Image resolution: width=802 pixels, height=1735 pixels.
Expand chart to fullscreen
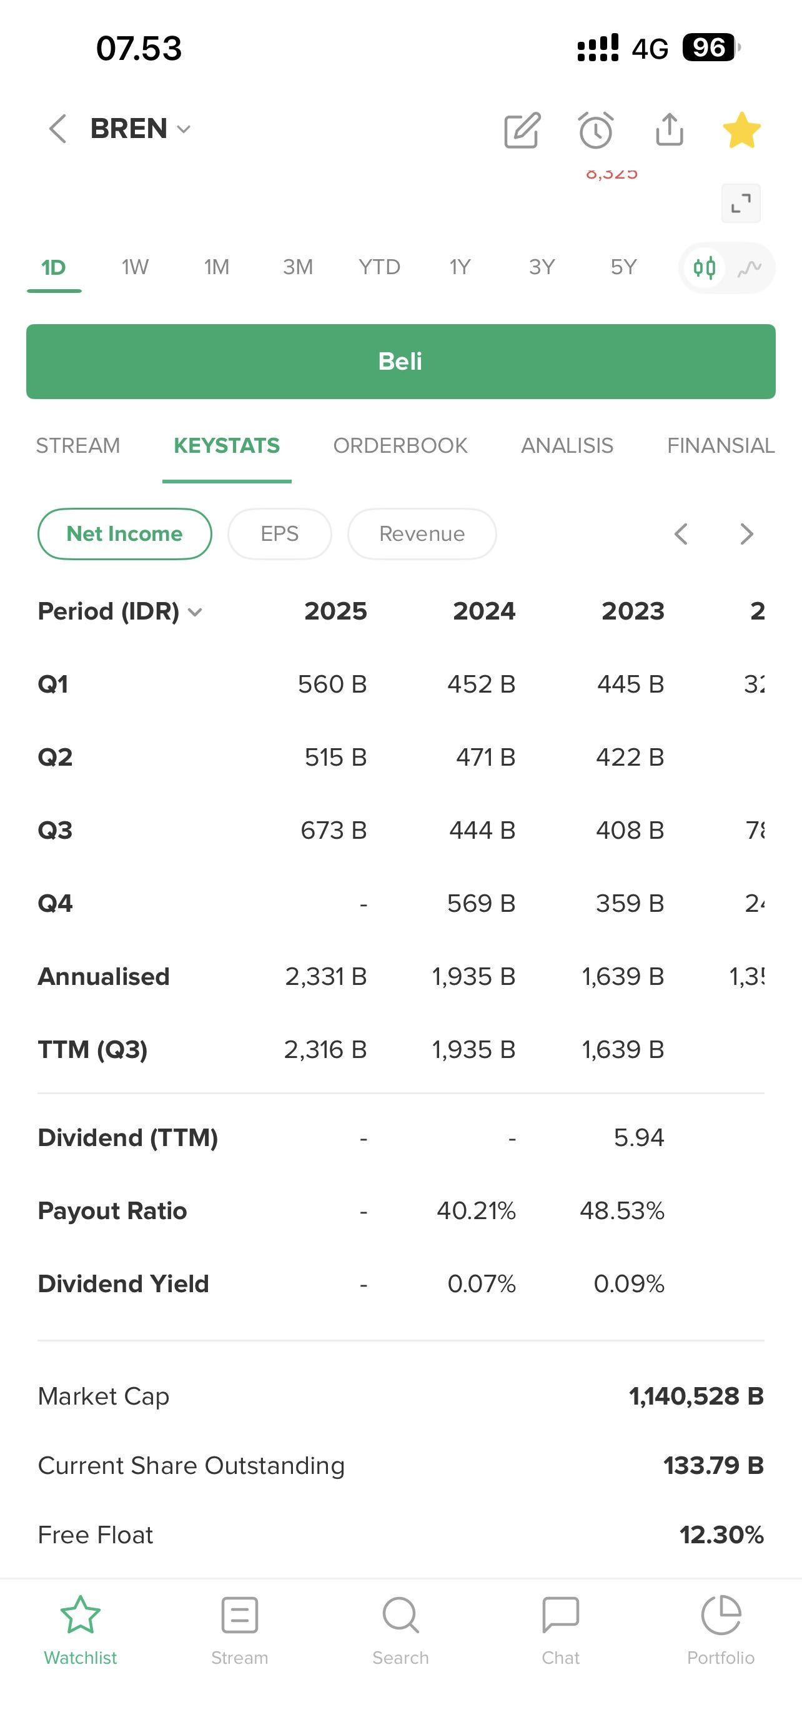pos(741,204)
